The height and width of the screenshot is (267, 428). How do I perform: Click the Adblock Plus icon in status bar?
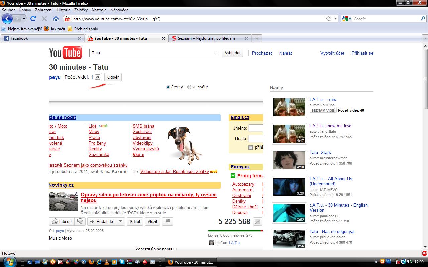[424, 253]
